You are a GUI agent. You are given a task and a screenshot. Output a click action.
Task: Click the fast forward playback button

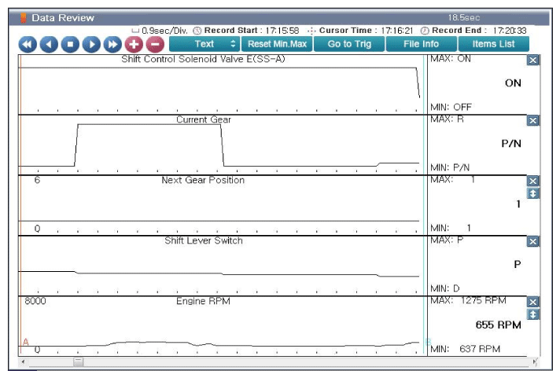(112, 45)
